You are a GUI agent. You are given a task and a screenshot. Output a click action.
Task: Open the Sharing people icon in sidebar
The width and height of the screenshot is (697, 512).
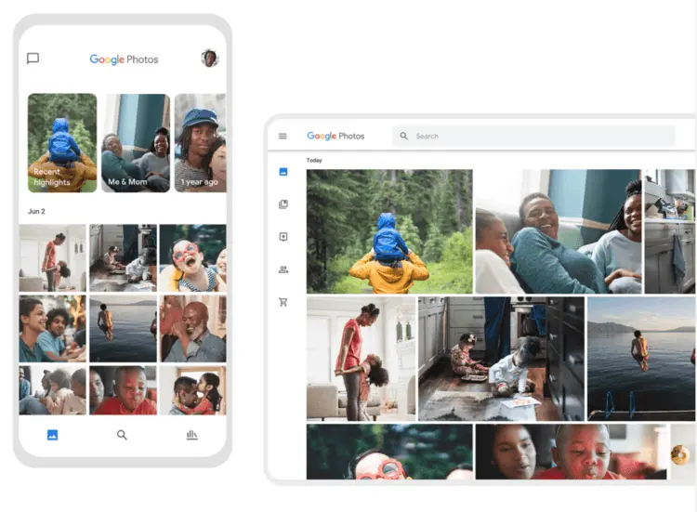(x=283, y=269)
